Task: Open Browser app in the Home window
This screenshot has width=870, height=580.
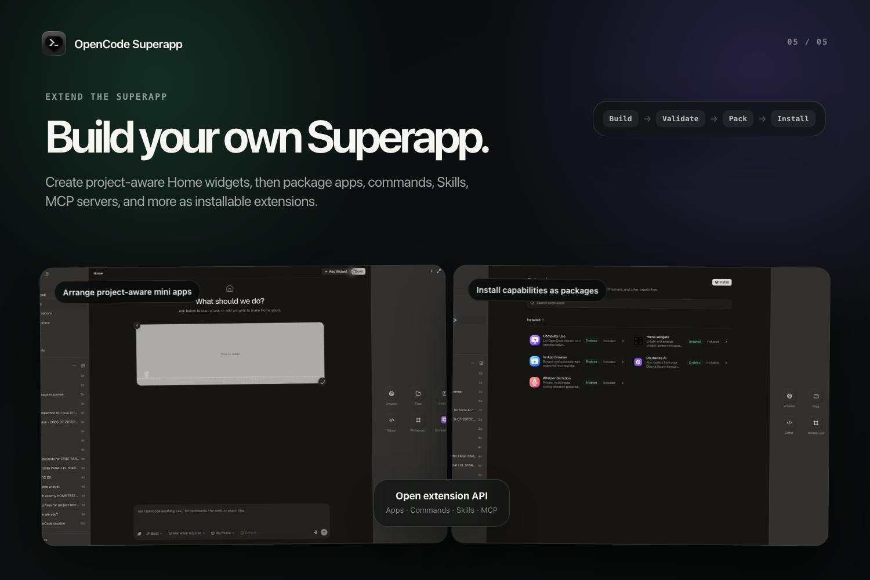Action: pos(391,397)
